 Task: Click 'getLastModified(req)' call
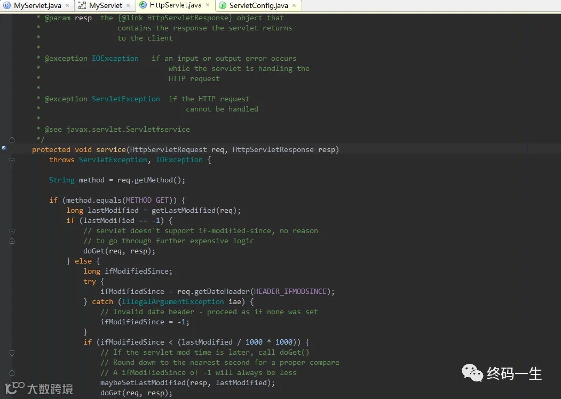pyautogui.click(x=194, y=210)
